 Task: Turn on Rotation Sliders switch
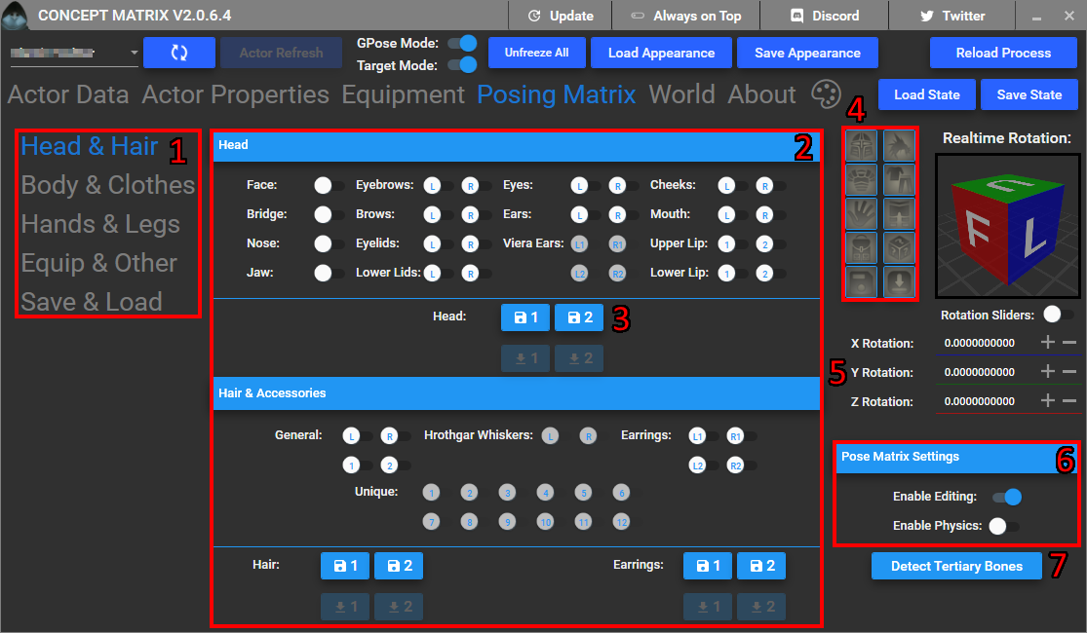(x=1058, y=315)
